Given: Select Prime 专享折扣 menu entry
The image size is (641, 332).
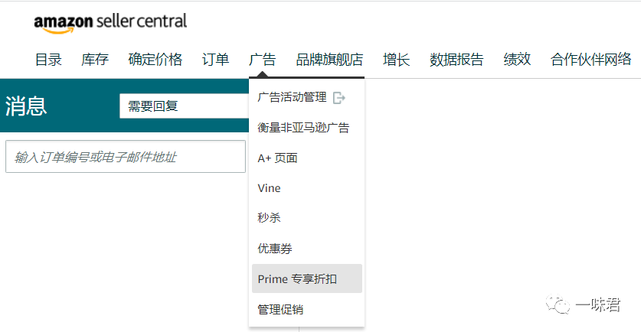Looking at the screenshot, I should 306,278.
